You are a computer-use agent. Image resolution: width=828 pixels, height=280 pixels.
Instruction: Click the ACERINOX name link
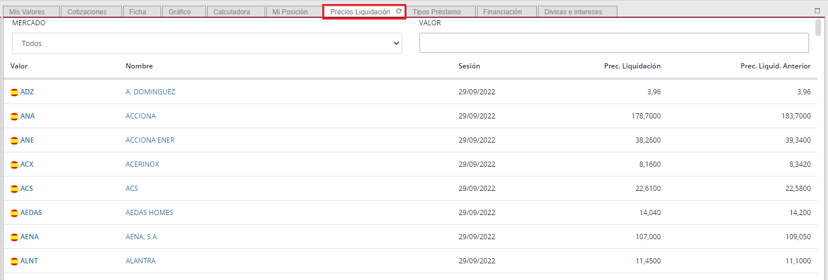click(x=142, y=164)
